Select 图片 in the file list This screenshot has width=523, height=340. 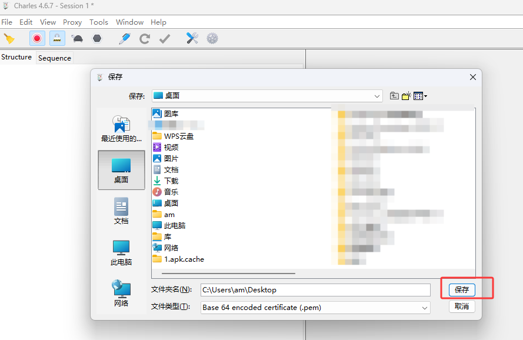[x=165, y=158]
